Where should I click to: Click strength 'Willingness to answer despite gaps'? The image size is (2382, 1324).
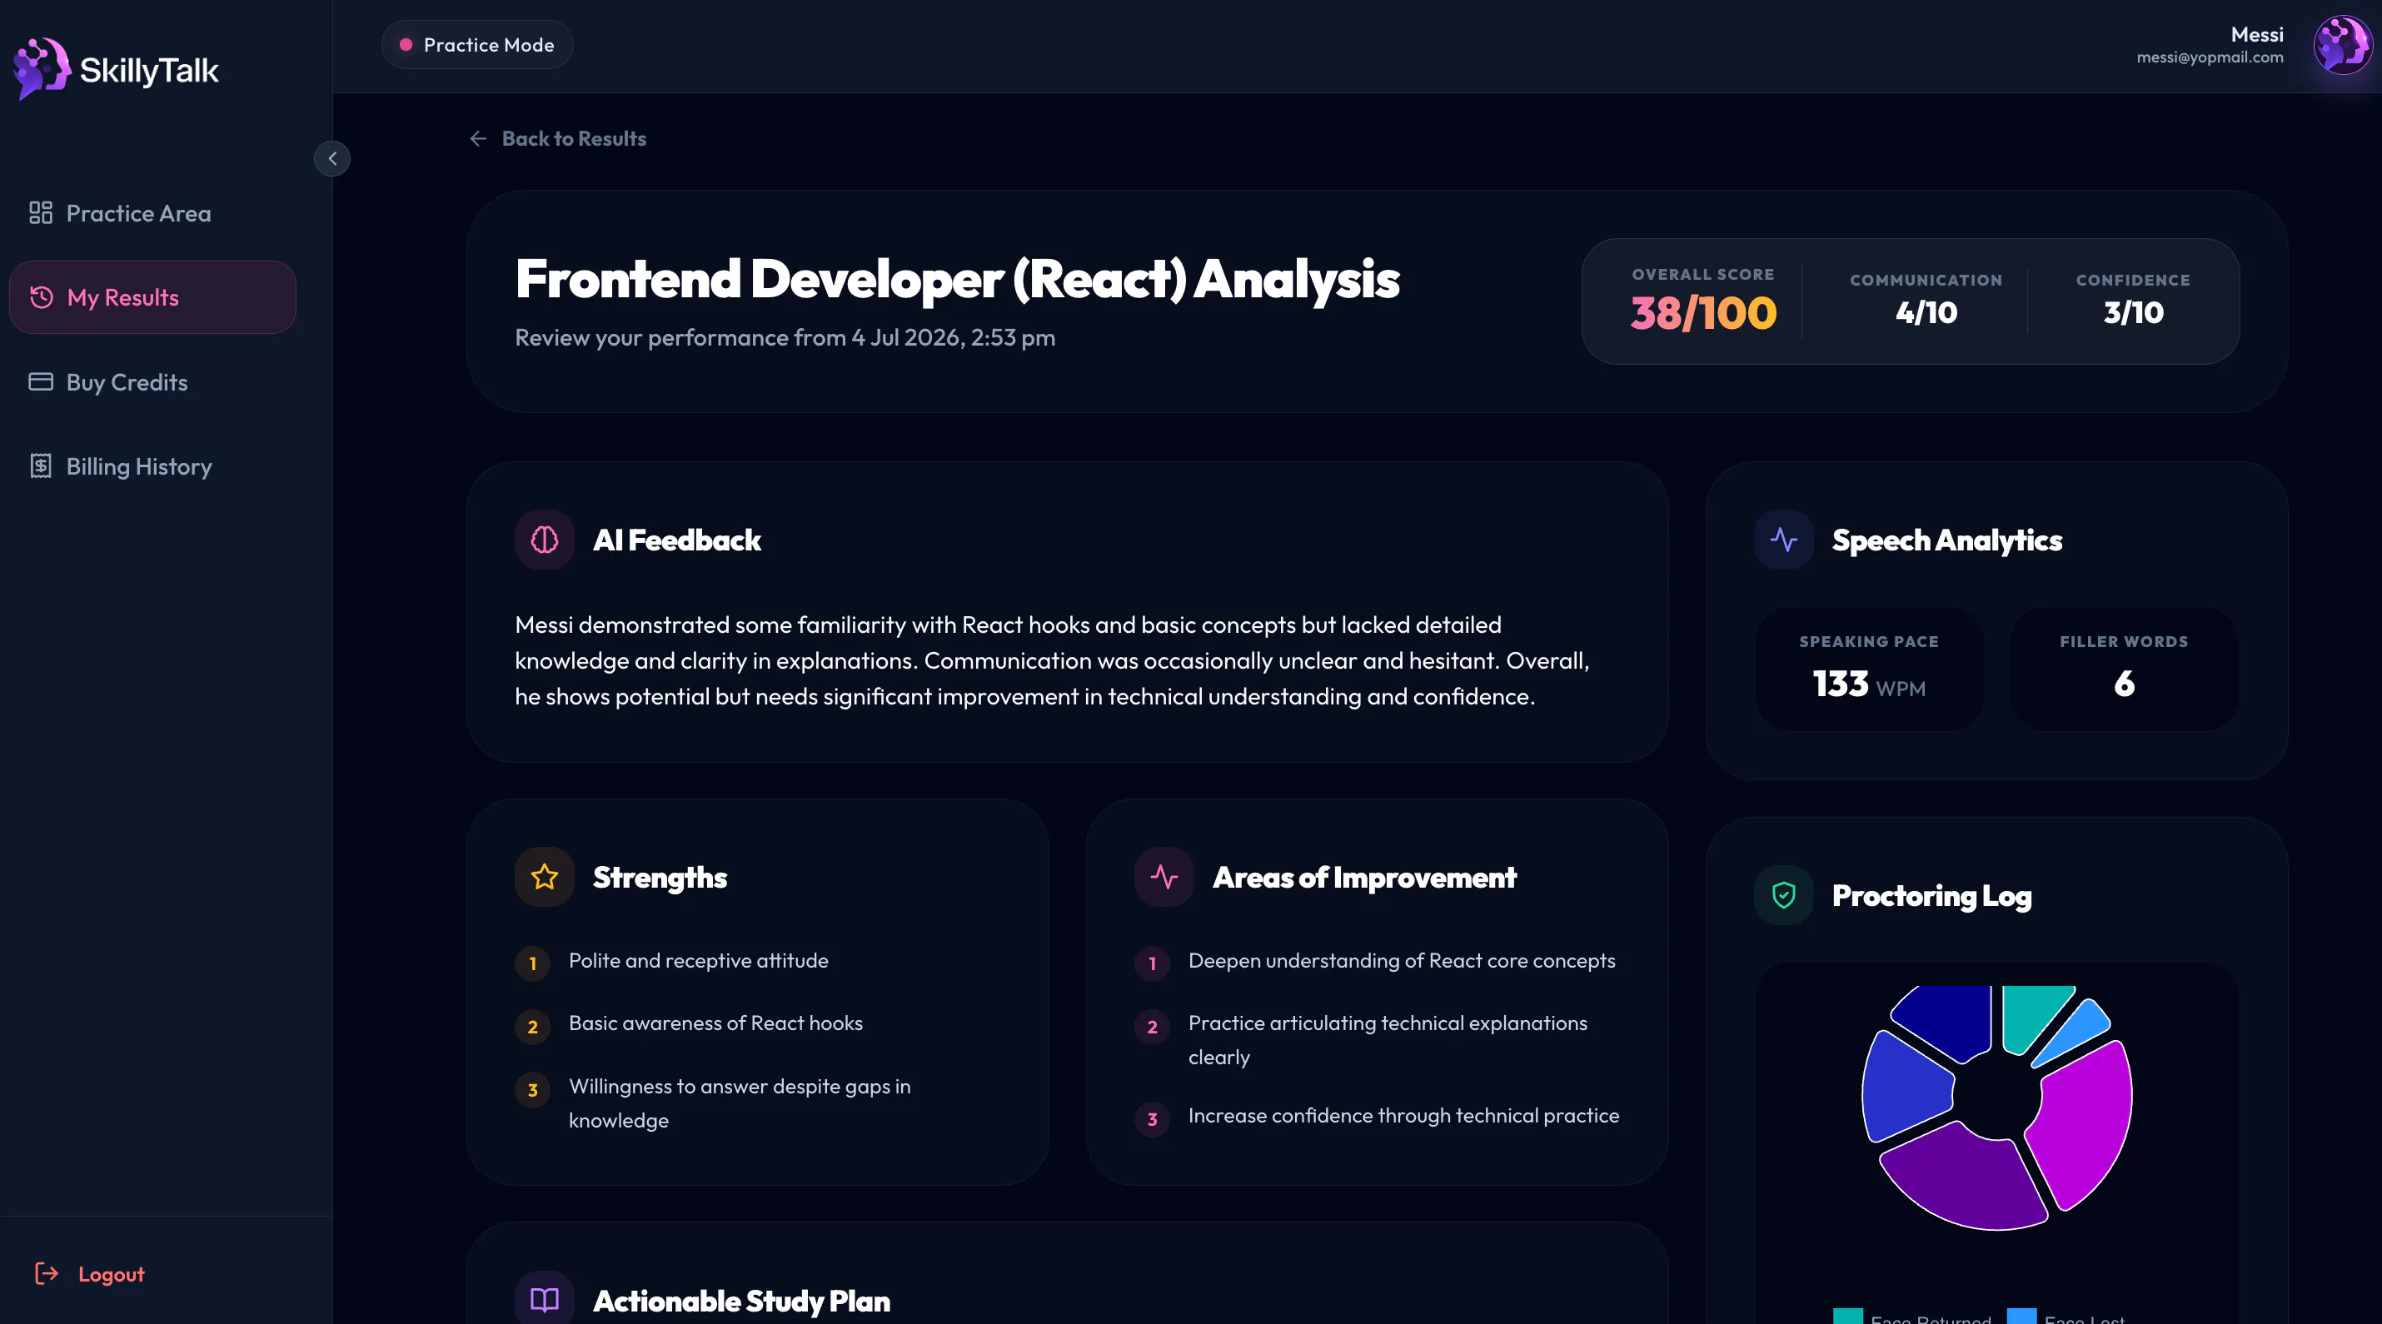point(740,1103)
